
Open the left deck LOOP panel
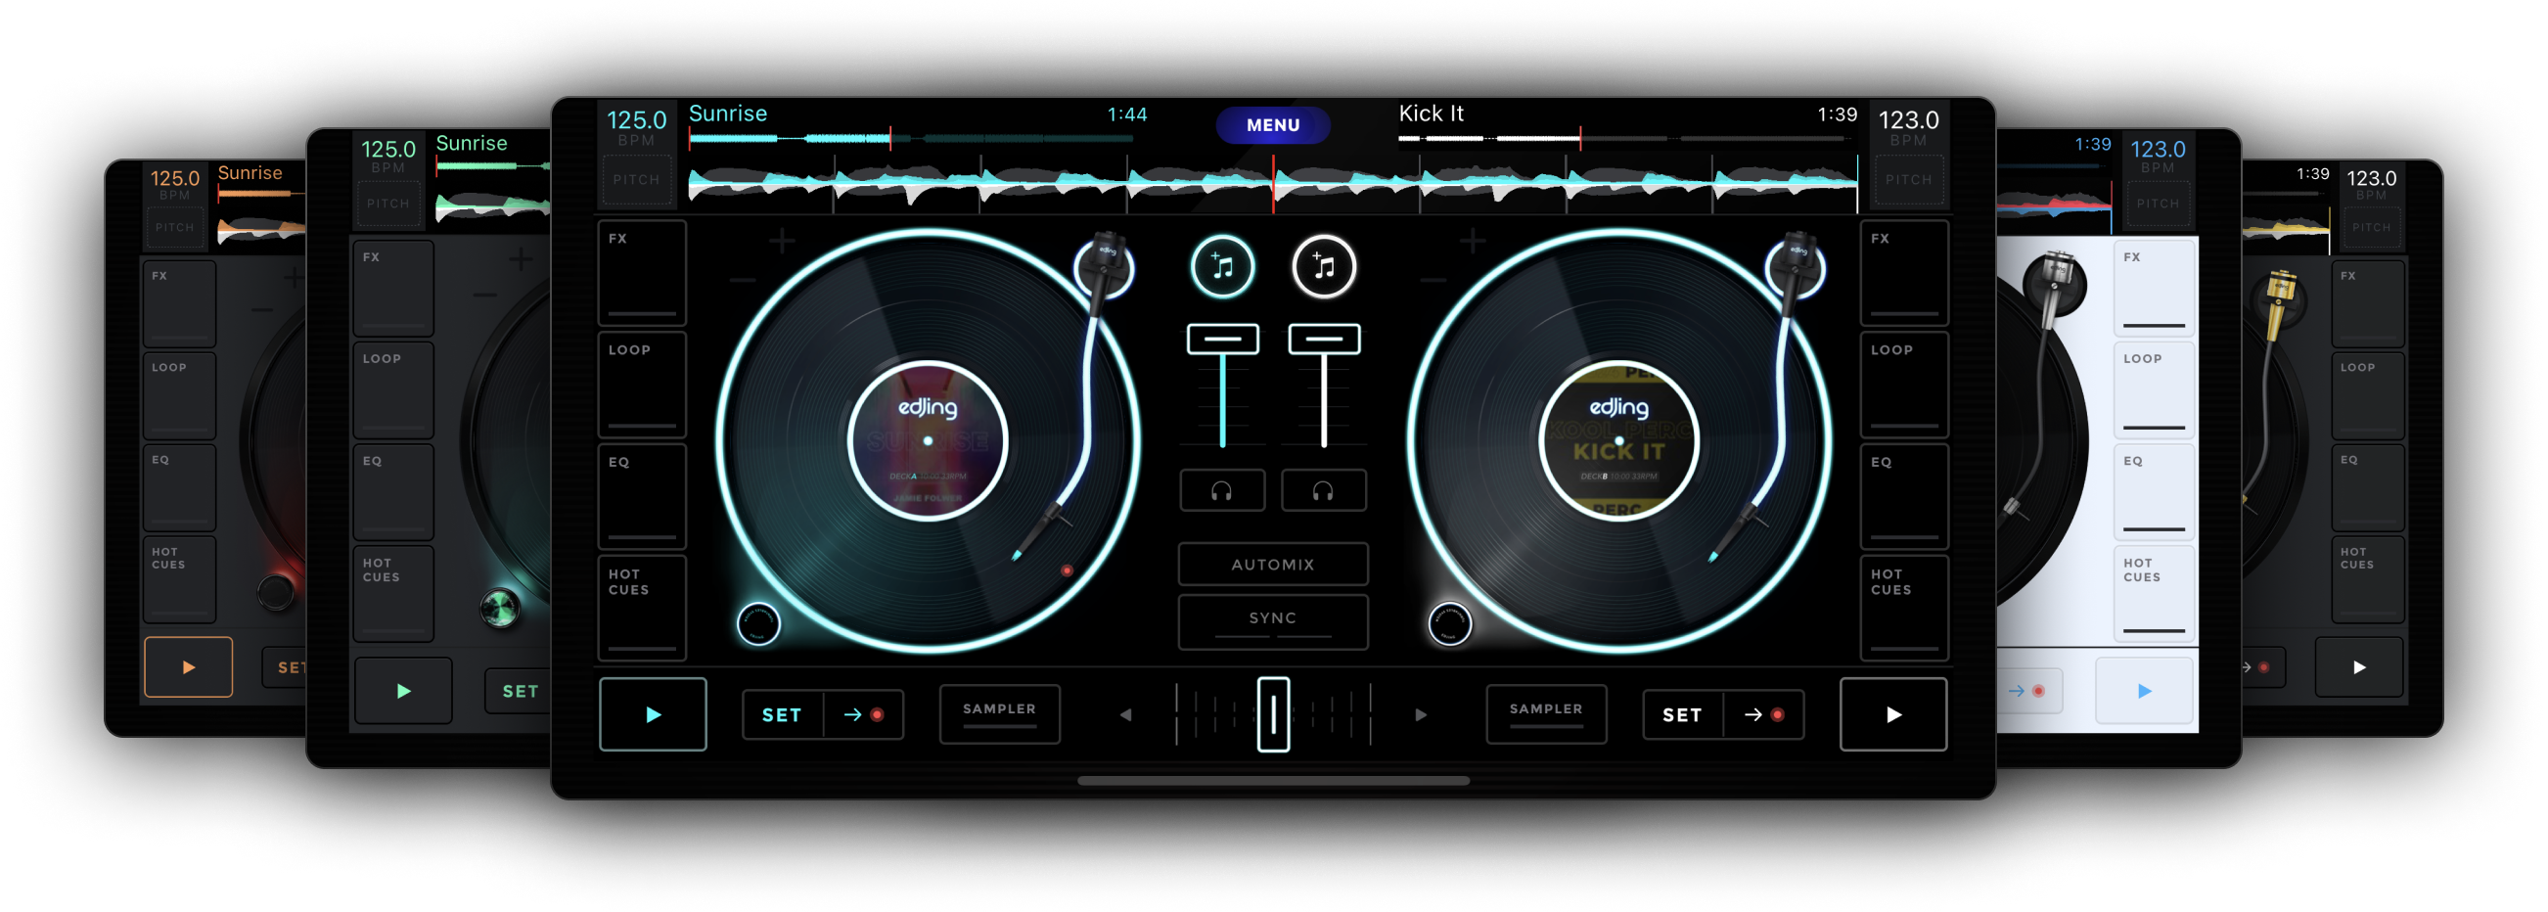(642, 385)
